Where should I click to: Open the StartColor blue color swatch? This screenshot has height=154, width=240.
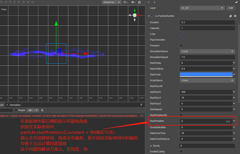point(206,75)
